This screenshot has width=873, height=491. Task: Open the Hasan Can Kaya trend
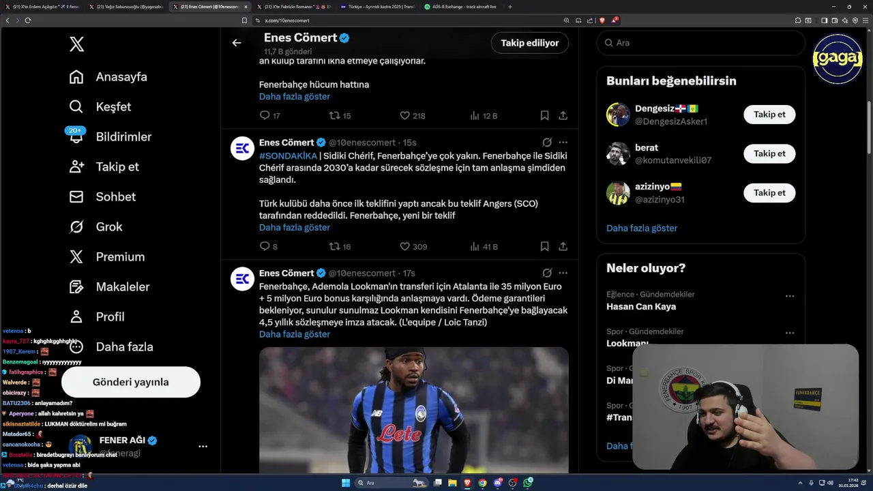tap(641, 307)
